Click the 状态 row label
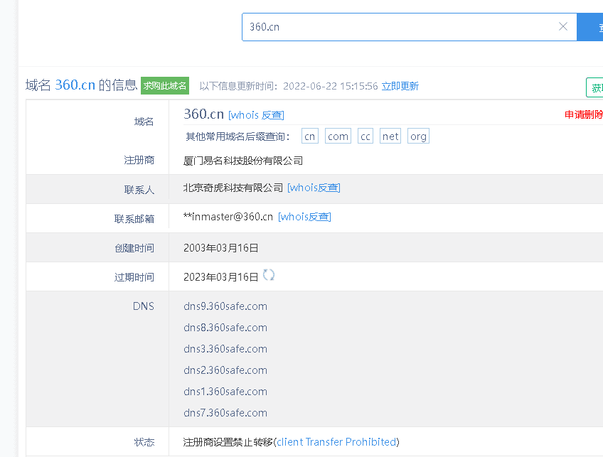603x457 pixels. coord(144,442)
